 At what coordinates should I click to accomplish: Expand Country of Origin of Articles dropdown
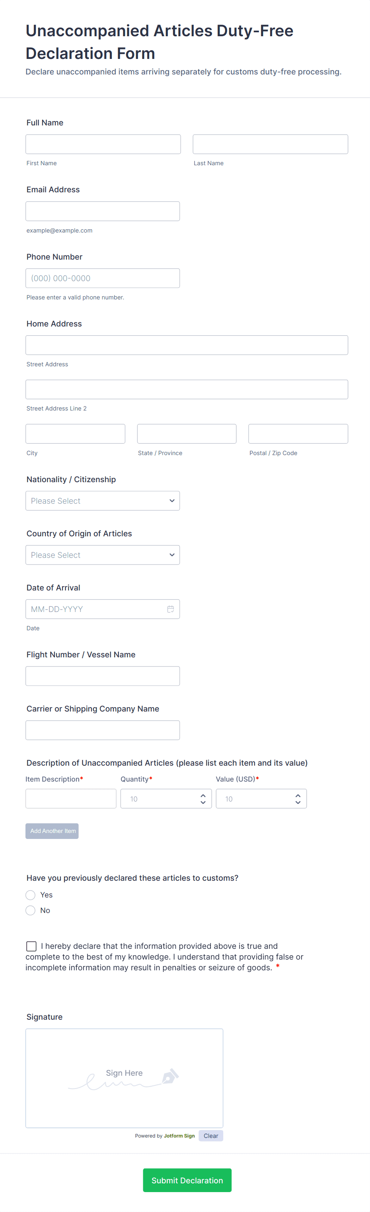point(103,555)
